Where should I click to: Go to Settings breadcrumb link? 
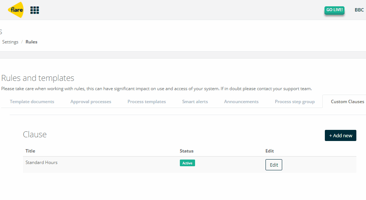coord(10,42)
